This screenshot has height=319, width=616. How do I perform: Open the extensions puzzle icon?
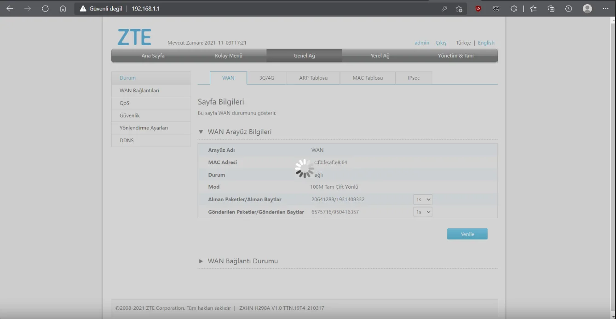point(514,8)
